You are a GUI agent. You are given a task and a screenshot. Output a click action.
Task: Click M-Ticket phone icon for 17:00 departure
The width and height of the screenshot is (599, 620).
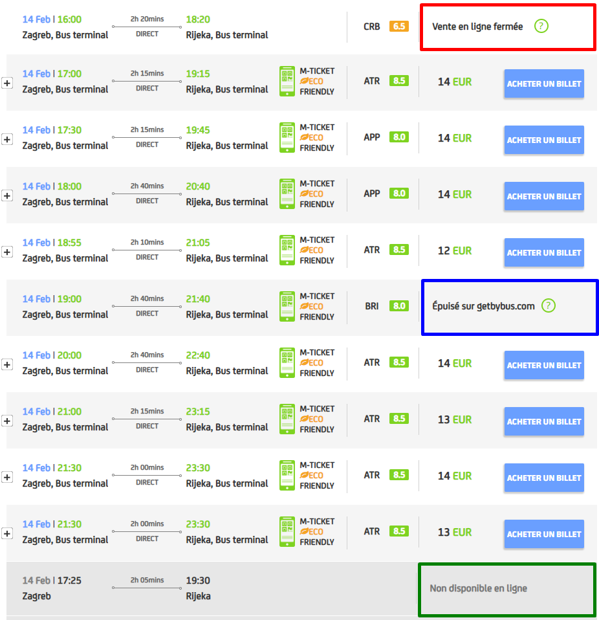click(287, 81)
